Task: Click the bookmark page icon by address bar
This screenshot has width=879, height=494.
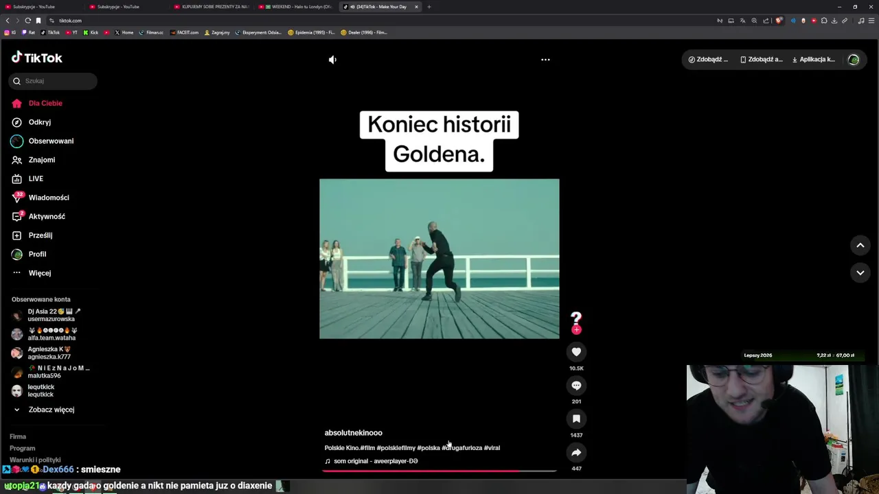Action: [x=38, y=21]
